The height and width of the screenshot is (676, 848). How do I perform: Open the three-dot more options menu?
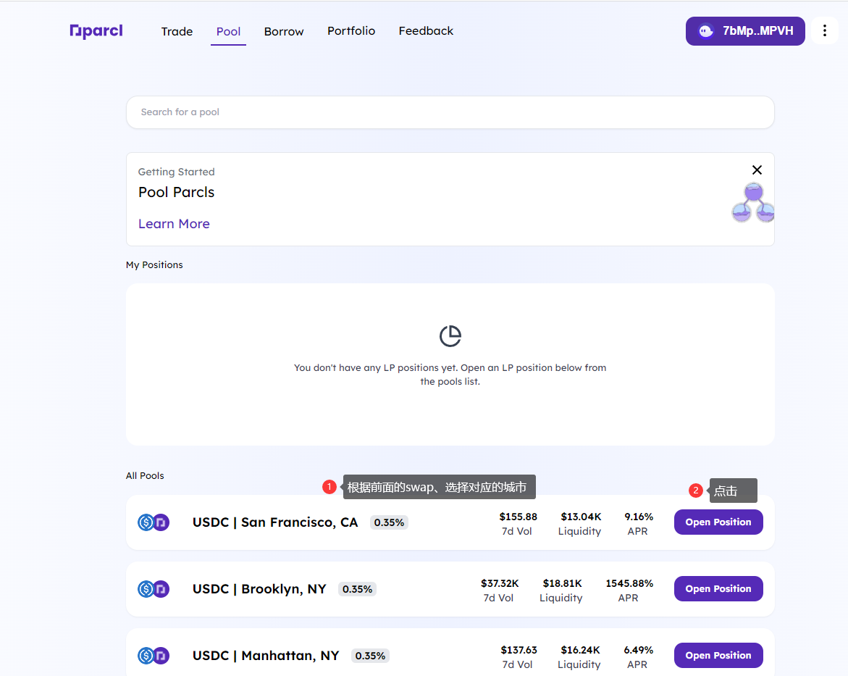(x=825, y=31)
